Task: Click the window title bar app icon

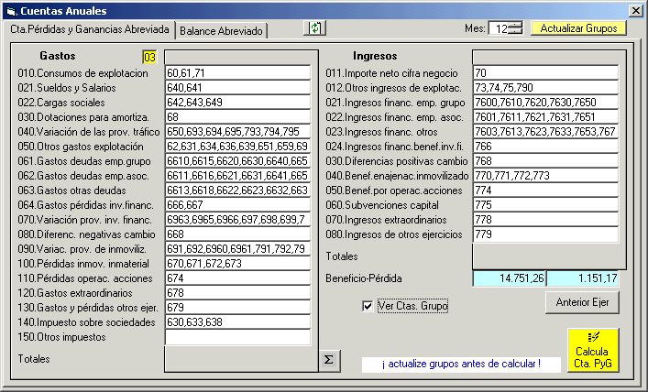Action: [10, 10]
